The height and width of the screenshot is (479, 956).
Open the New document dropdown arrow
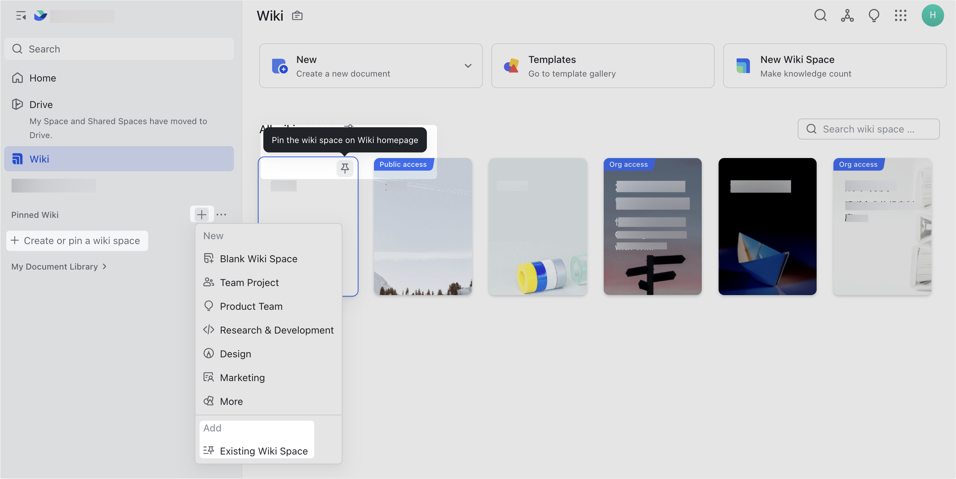click(x=468, y=66)
